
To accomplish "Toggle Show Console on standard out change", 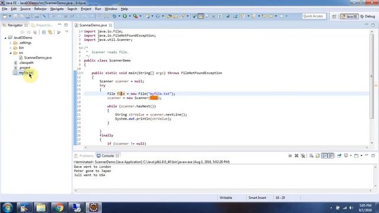I will point(324,156).
